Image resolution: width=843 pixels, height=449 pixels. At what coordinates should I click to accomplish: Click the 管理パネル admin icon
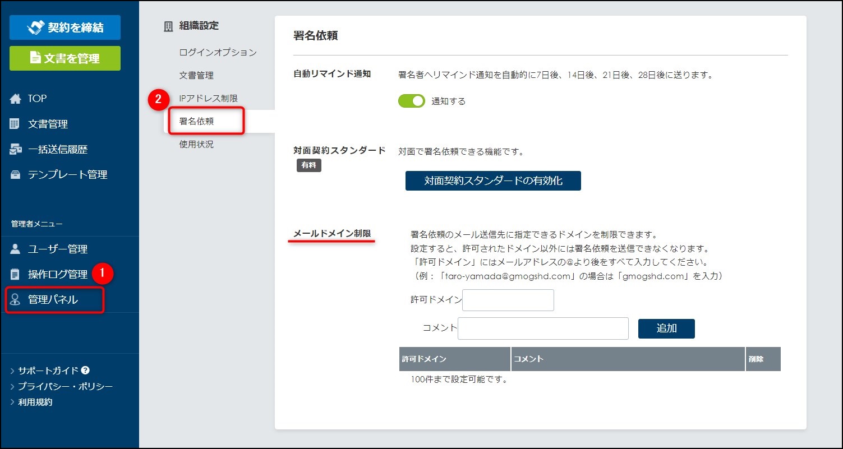(x=15, y=300)
